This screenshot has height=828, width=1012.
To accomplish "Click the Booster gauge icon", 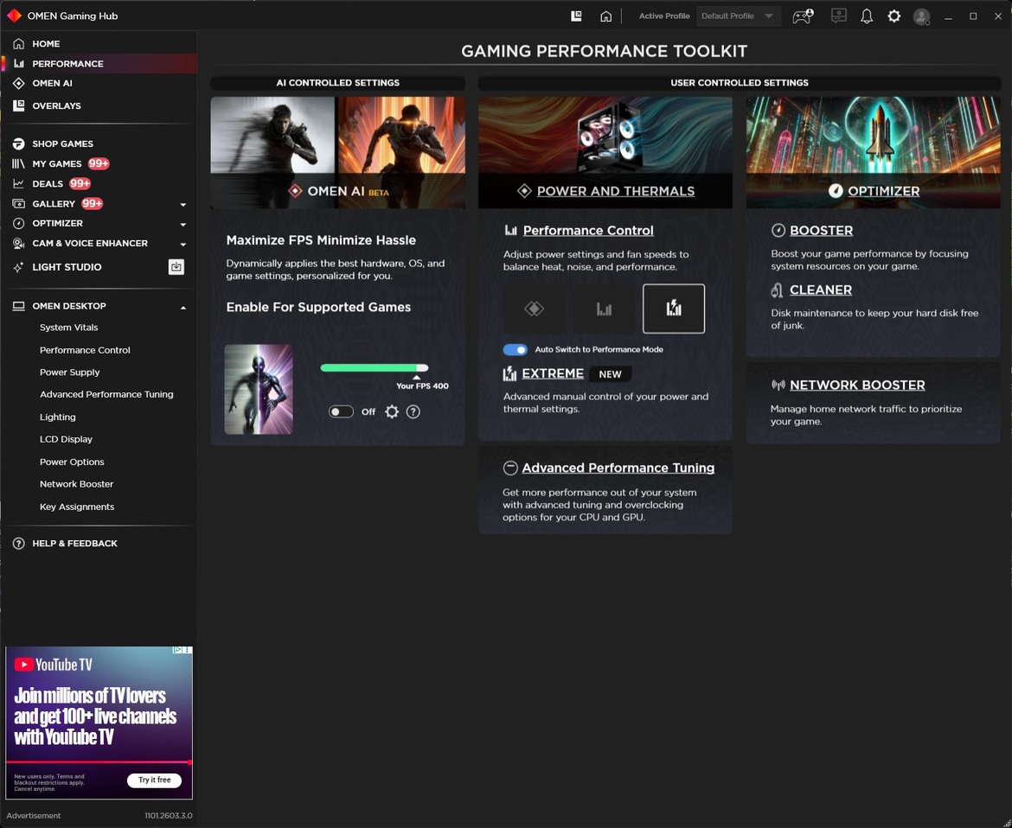I will click(x=778, y=230).
